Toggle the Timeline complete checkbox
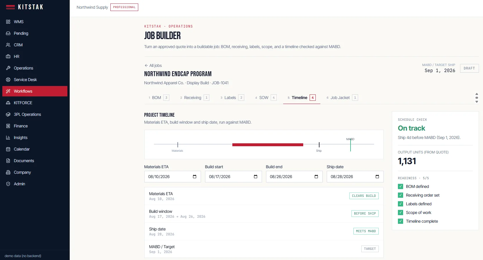 pos(401,221)
